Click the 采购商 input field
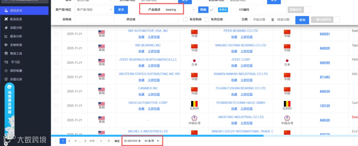Image resolution: width=358 pixels, height=146 pixels. (x=94, y=20)
